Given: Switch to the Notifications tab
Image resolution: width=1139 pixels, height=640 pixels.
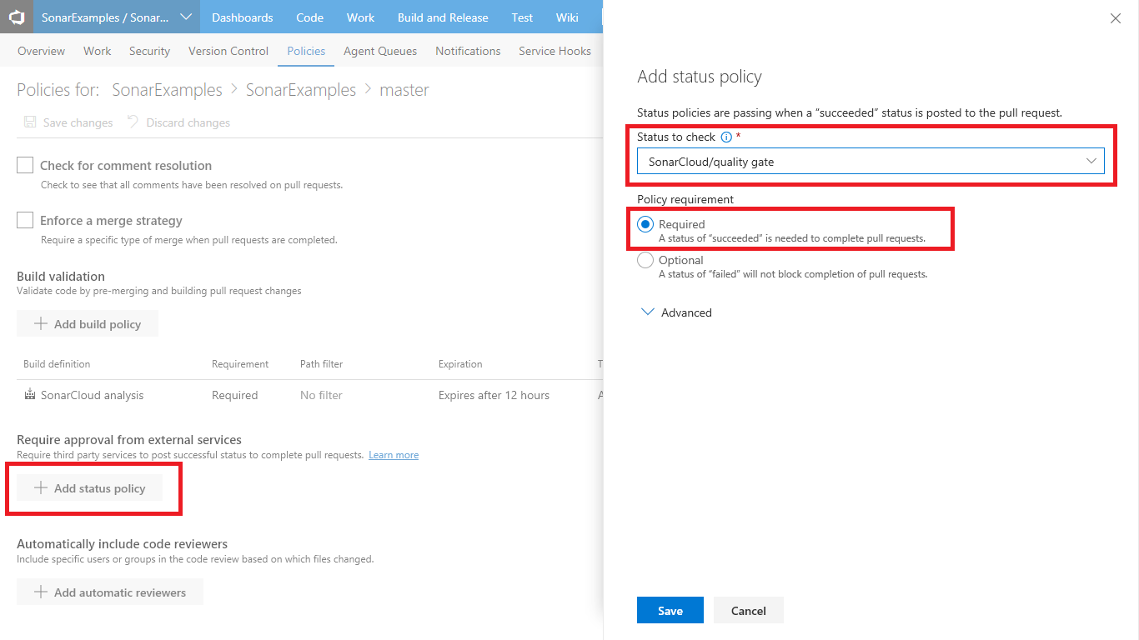Looking at the screenshot, I should click(x=468, y=51).
